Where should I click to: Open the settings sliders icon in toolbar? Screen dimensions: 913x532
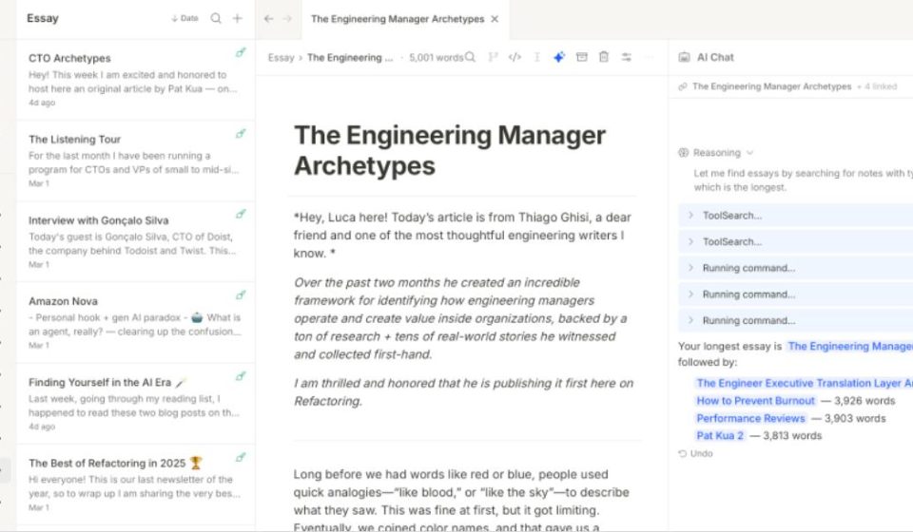[x=627, y=57]
